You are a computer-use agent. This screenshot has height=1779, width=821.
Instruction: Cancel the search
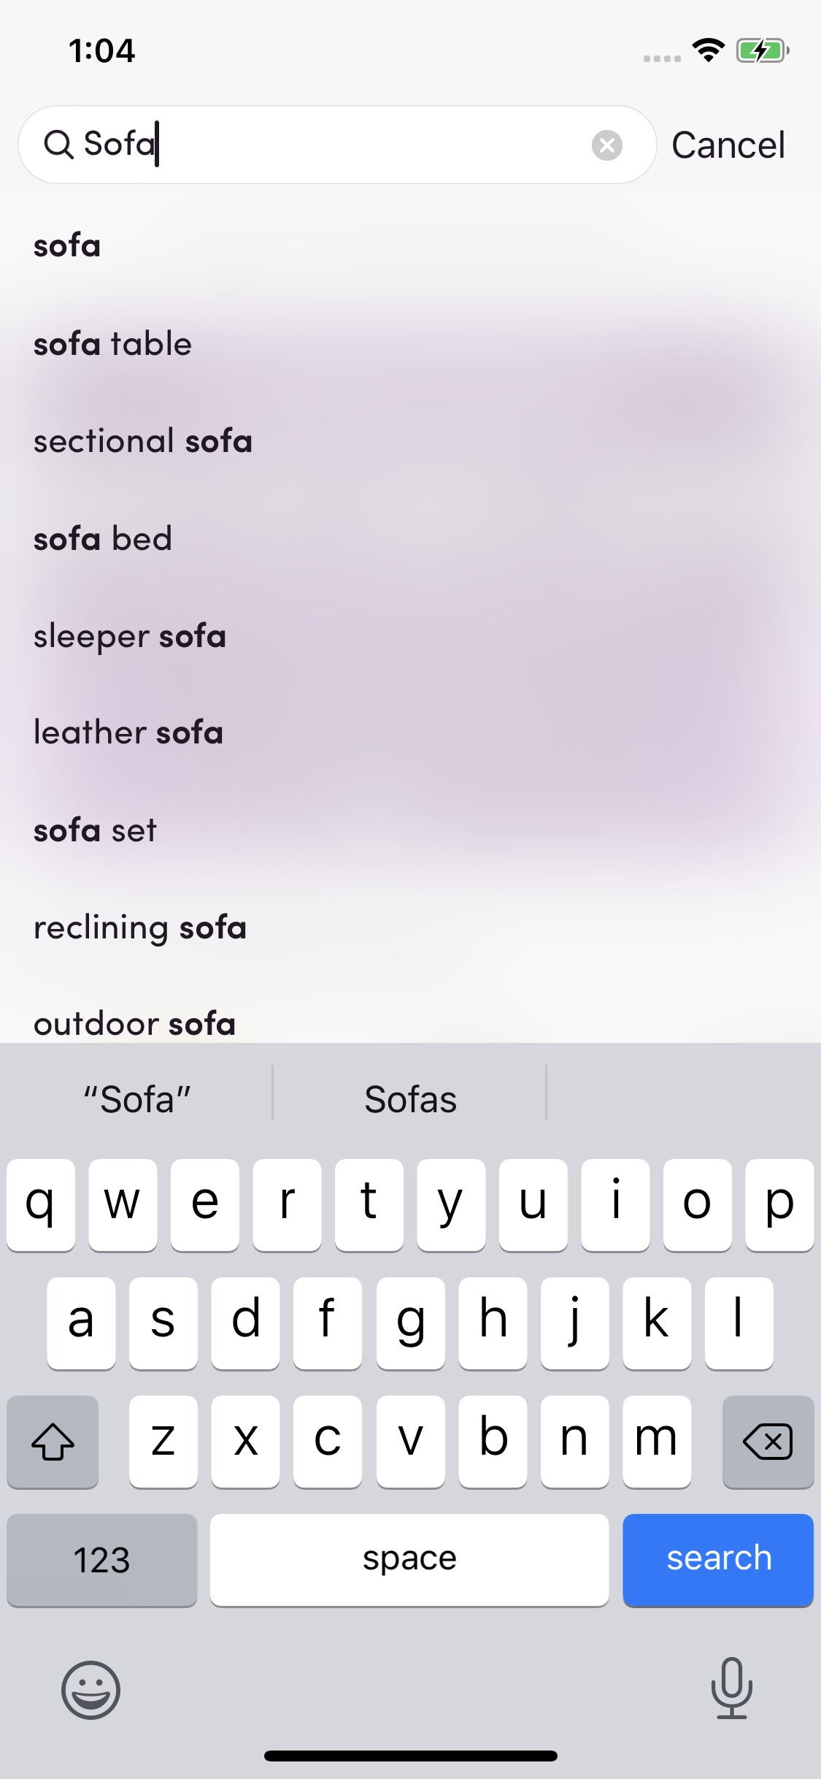[728, 144]
